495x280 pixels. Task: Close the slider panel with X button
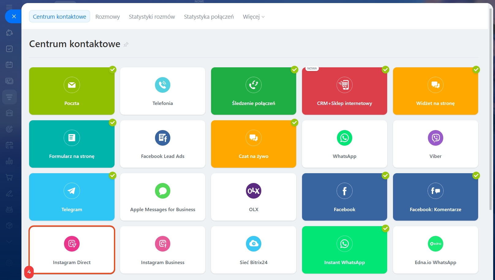[x=14, y=17]
